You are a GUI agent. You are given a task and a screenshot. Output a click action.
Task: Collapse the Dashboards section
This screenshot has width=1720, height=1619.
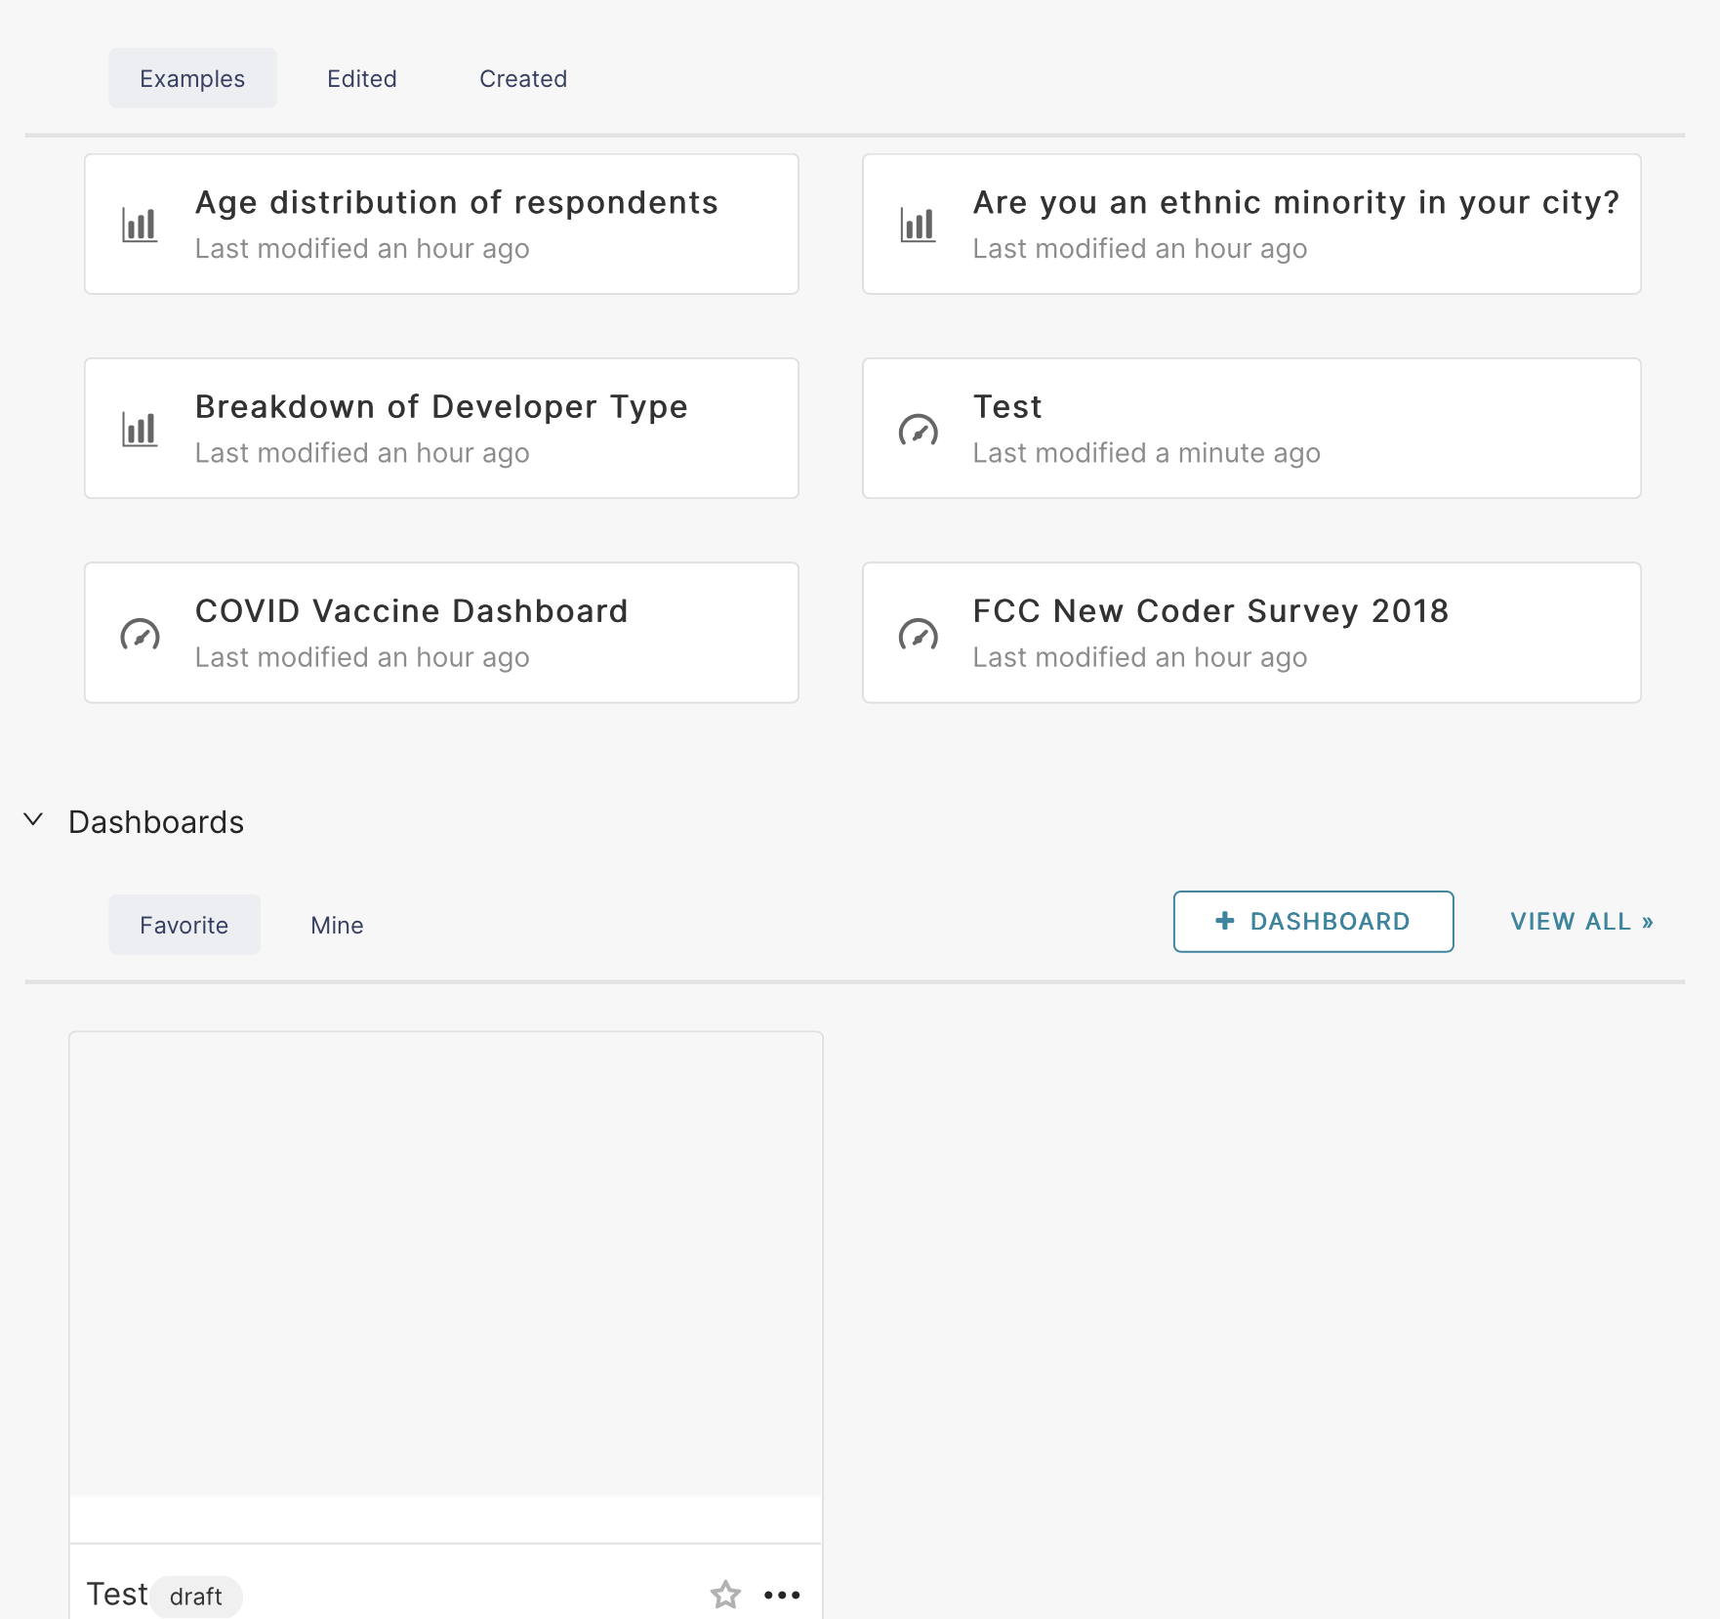pyautogui.click(x=34, y=821)
